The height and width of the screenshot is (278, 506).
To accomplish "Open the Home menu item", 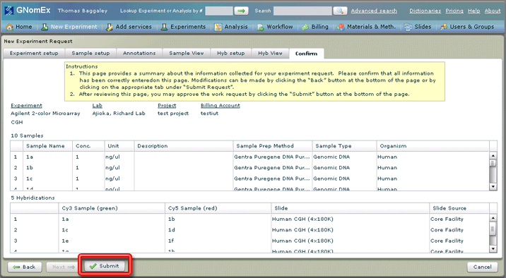I will click(x=24, y=27).
